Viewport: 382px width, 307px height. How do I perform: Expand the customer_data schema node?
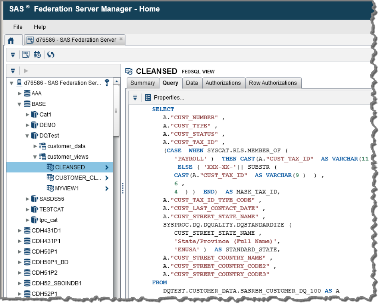(x=35, y=146)
